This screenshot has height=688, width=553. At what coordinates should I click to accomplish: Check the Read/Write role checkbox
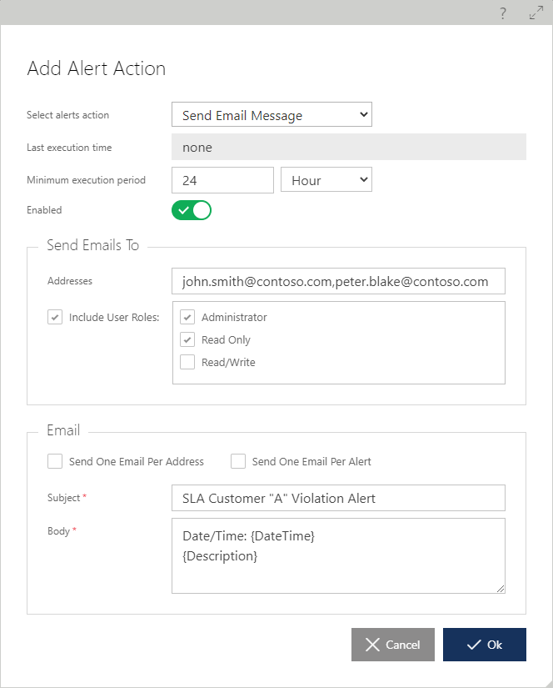click(x=187, y=362)
